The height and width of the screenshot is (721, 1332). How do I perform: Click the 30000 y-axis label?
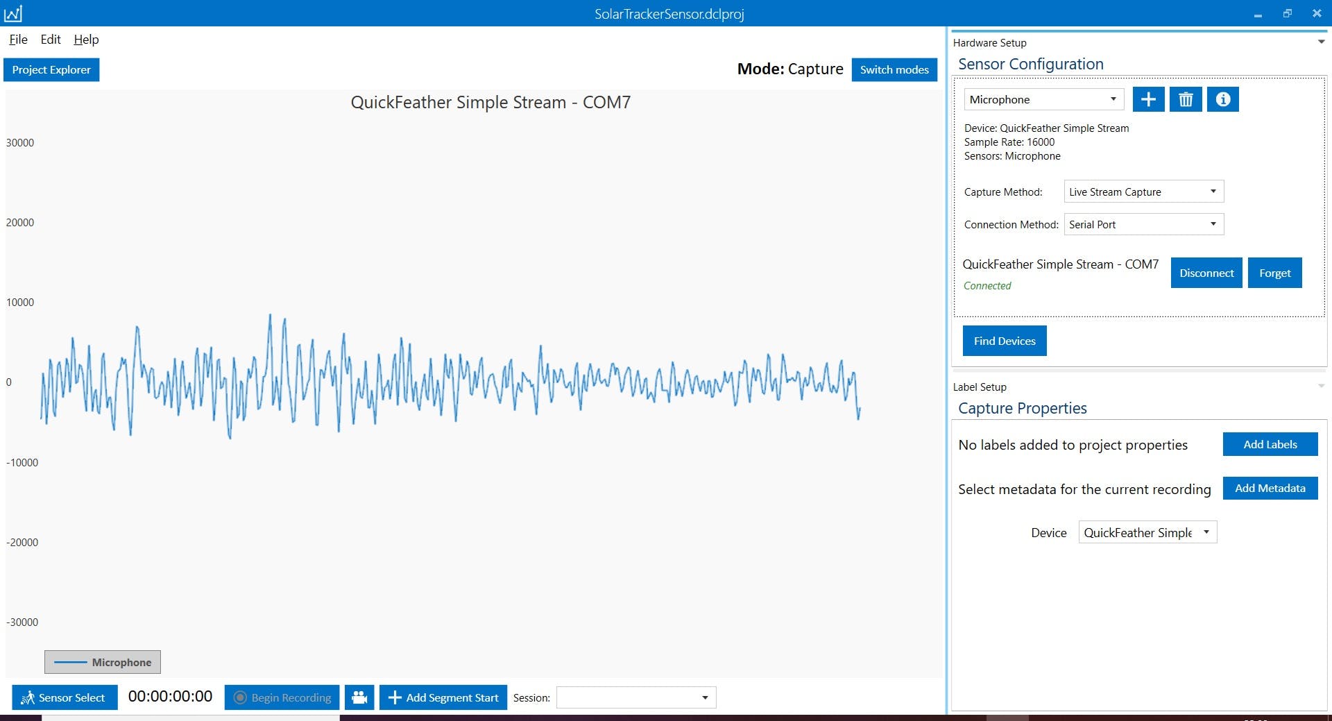(20, 142)
